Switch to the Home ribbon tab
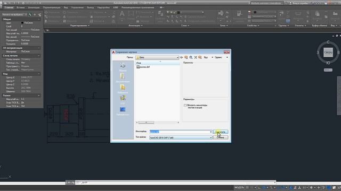Screen dimensions: 341x191 (x=9, y=7)
